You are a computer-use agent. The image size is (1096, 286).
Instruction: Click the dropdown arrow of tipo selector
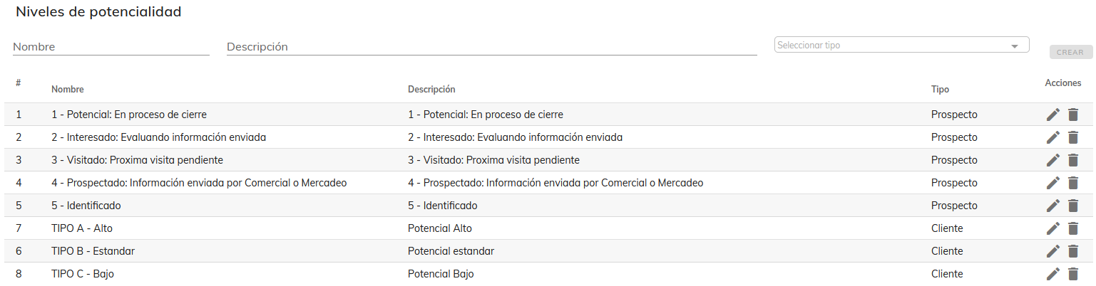(x=1015, y=46)
